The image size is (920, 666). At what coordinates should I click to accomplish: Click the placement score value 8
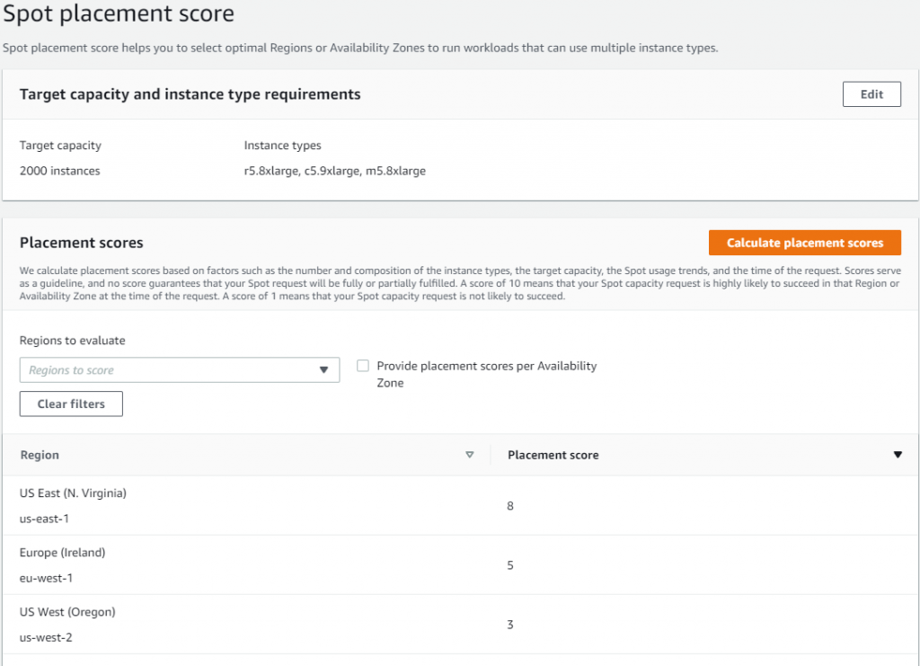(x=510, y=505)
